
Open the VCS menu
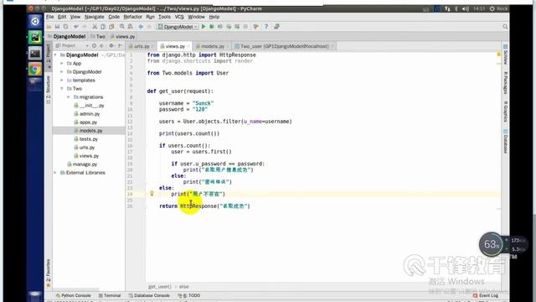(179, 17)
